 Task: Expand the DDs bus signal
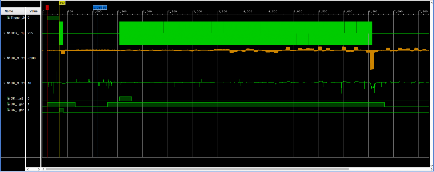coord(4,33)
